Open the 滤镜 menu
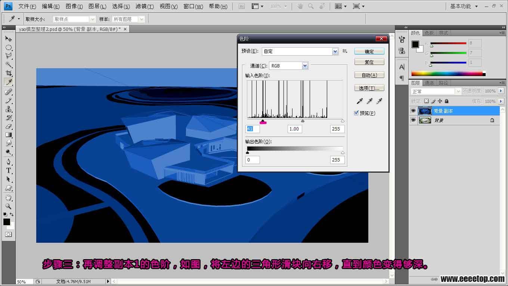The width and height of the screenshot is (508, 286). pos(145,6)
